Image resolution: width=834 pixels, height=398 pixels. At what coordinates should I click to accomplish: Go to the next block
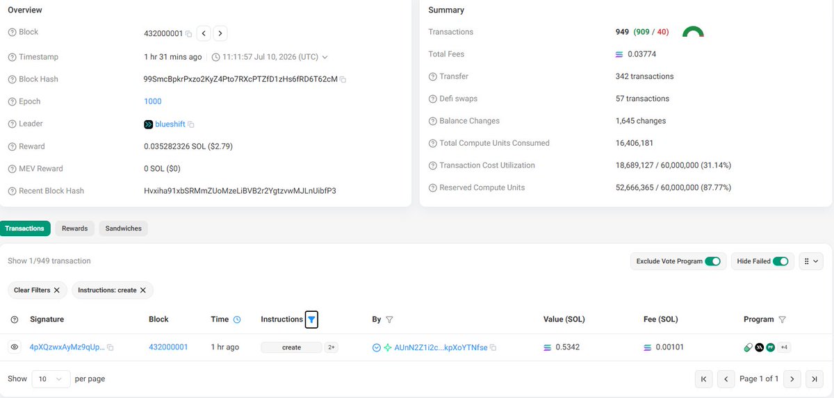click(220, 33)
